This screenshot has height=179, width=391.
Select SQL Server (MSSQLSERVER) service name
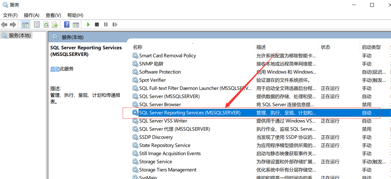point(169,96)
